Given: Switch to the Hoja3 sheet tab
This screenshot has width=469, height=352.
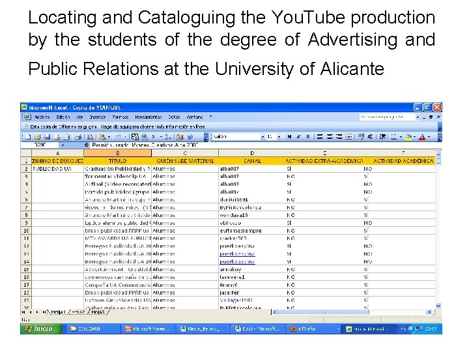Looking at the screenshot, I should [x=98, y=312].
